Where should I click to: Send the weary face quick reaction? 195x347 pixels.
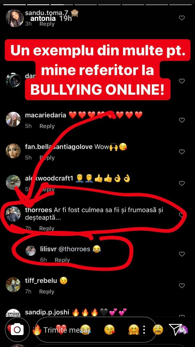point(158,330)
